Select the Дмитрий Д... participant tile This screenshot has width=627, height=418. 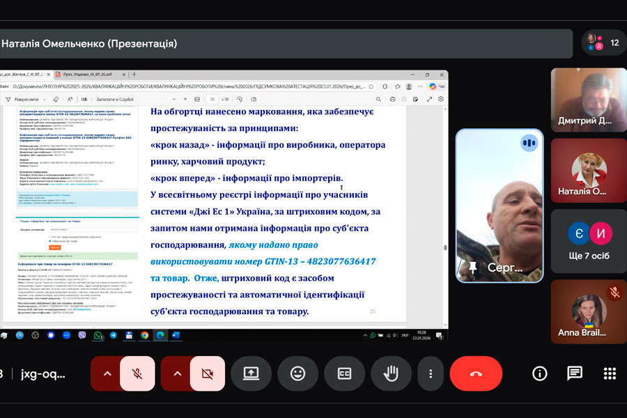click(x=589, y=100)
